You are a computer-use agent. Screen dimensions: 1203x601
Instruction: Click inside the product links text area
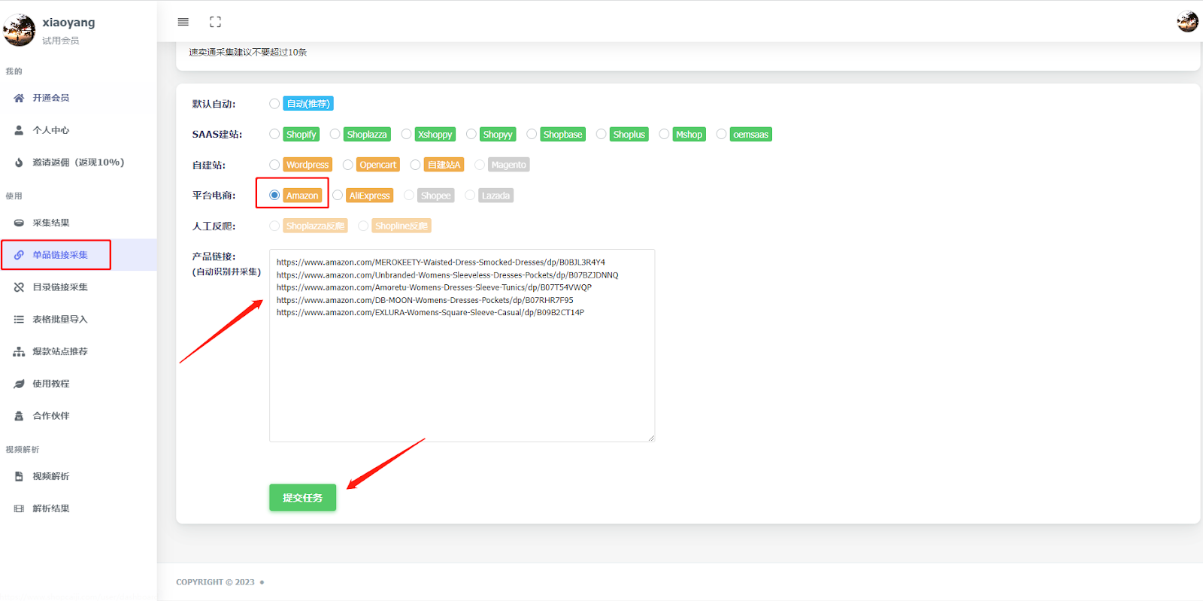[462, 369]
